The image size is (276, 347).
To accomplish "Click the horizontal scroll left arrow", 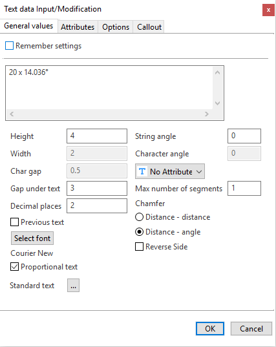I will click(12, 114).
